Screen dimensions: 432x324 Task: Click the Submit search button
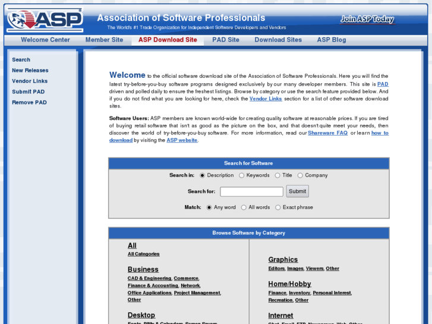click(x=297, y=191)
